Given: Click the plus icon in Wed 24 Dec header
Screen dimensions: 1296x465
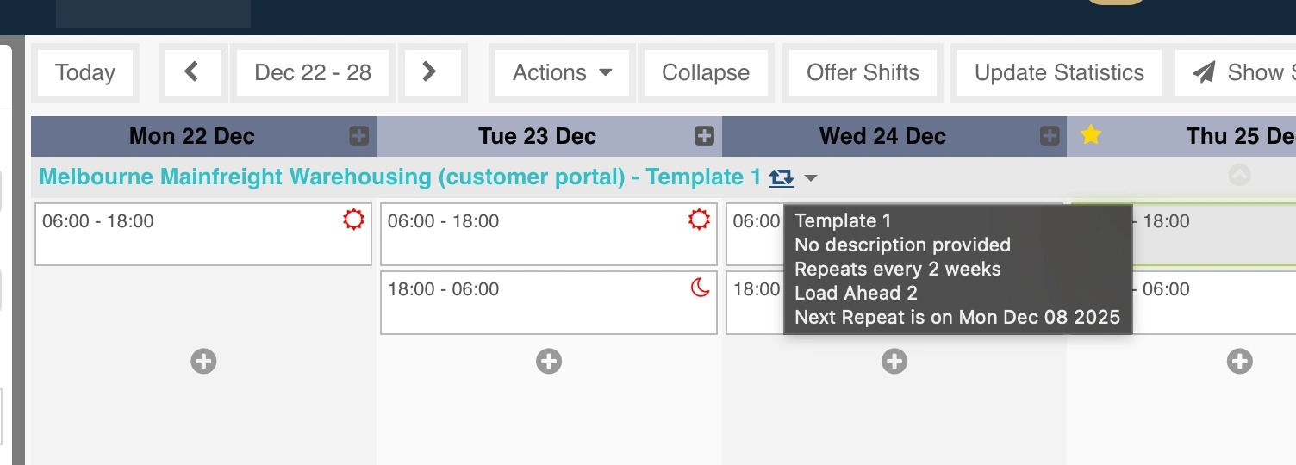Looking at the screenshot, I should [x=1049, y=136].
